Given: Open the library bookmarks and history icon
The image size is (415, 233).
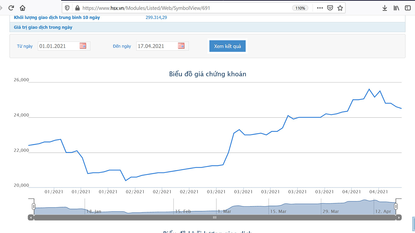Looking at the screenshot, I should click(x=396, y=8).
